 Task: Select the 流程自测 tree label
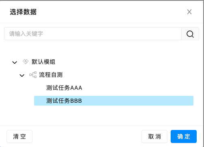coord(51,75)
